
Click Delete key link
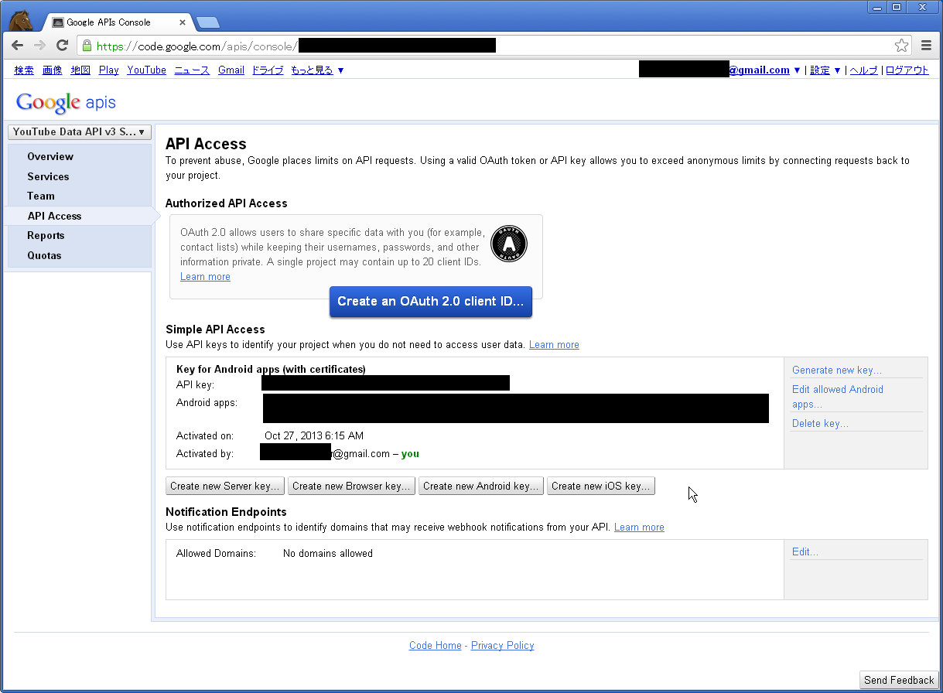click(820, 423)
